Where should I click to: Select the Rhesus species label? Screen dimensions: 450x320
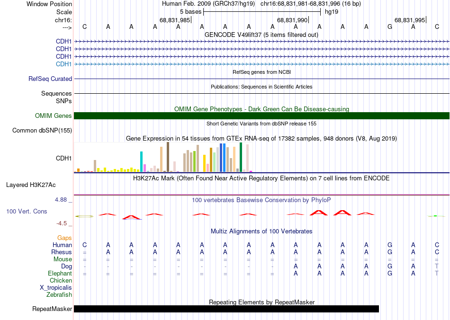(x=62, y=252)
